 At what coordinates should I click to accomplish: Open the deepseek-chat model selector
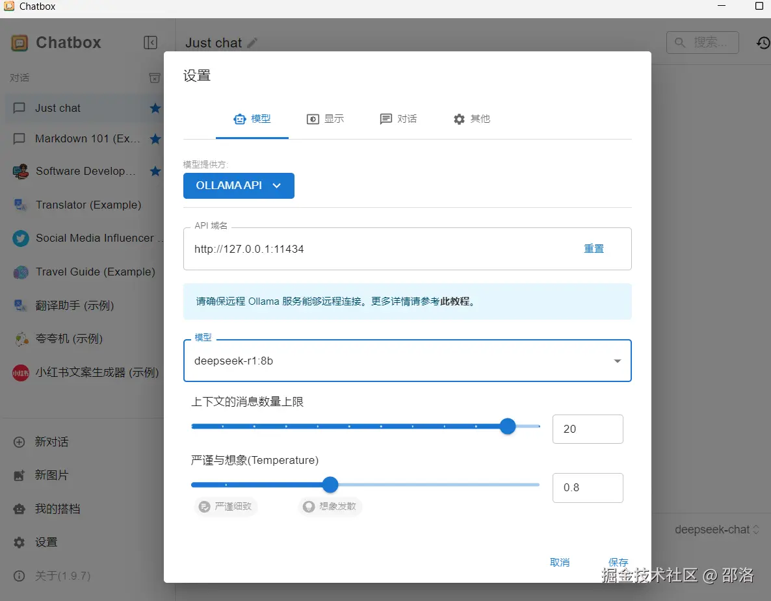[717, 530]
